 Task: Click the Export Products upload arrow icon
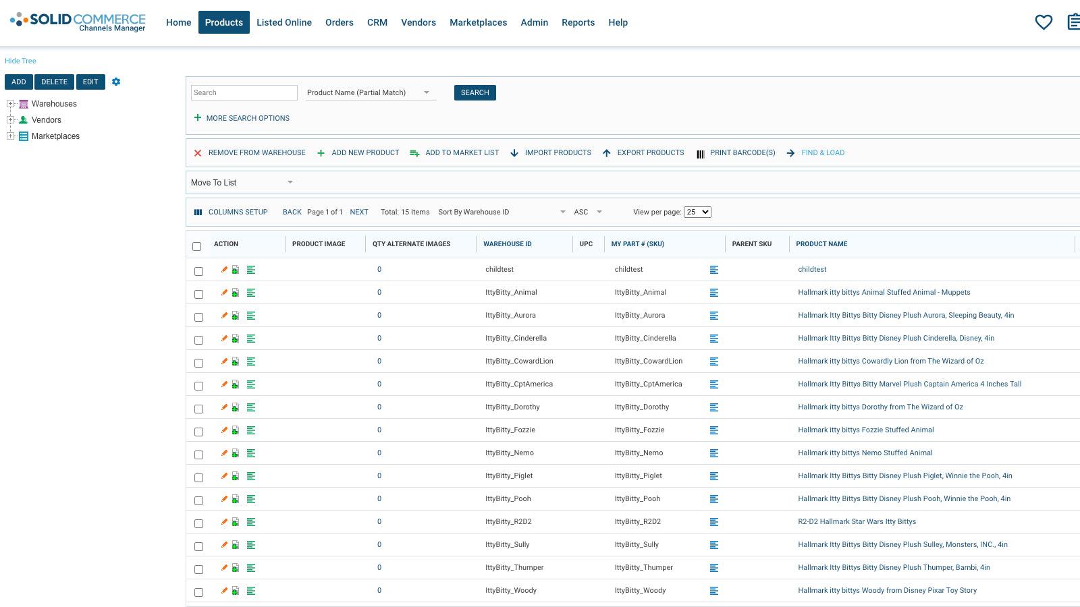pyautogui.click(x=607, y=153)
